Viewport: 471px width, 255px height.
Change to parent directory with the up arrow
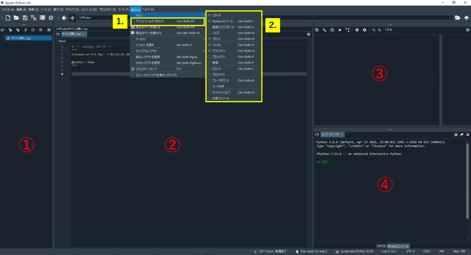pyautogui.click(x=466, y=18)
